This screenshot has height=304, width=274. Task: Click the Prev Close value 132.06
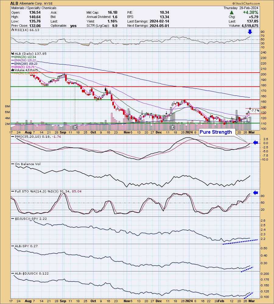pos(35,26)
